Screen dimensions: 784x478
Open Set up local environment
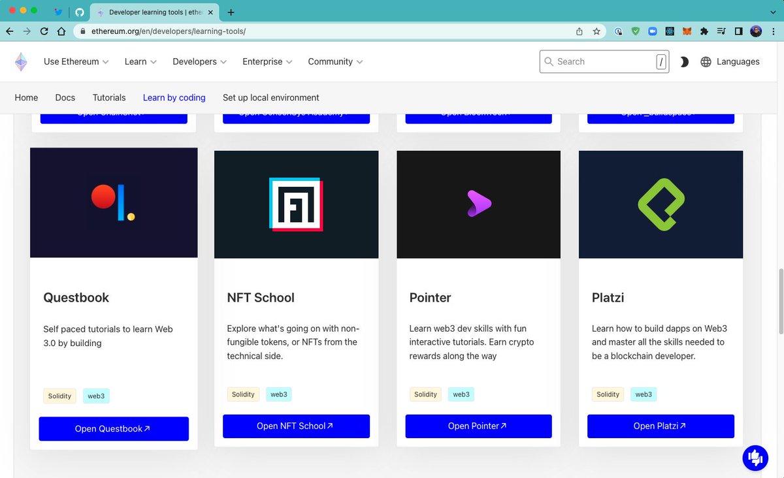pyautogui.click(x=271, y=97)
